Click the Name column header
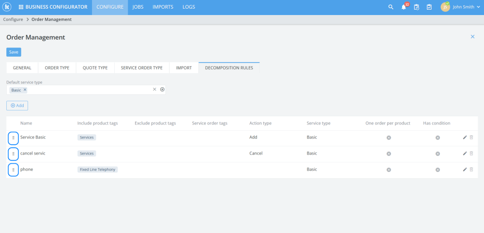Image resolution: width=484 pixels, height=233 pixels. pos(26,124)
